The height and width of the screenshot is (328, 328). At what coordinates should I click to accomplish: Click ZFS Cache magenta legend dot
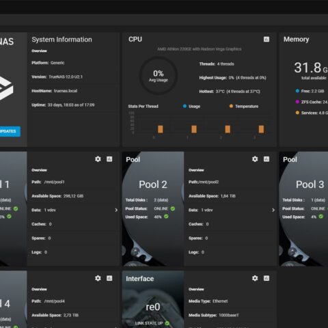(297, 102)
